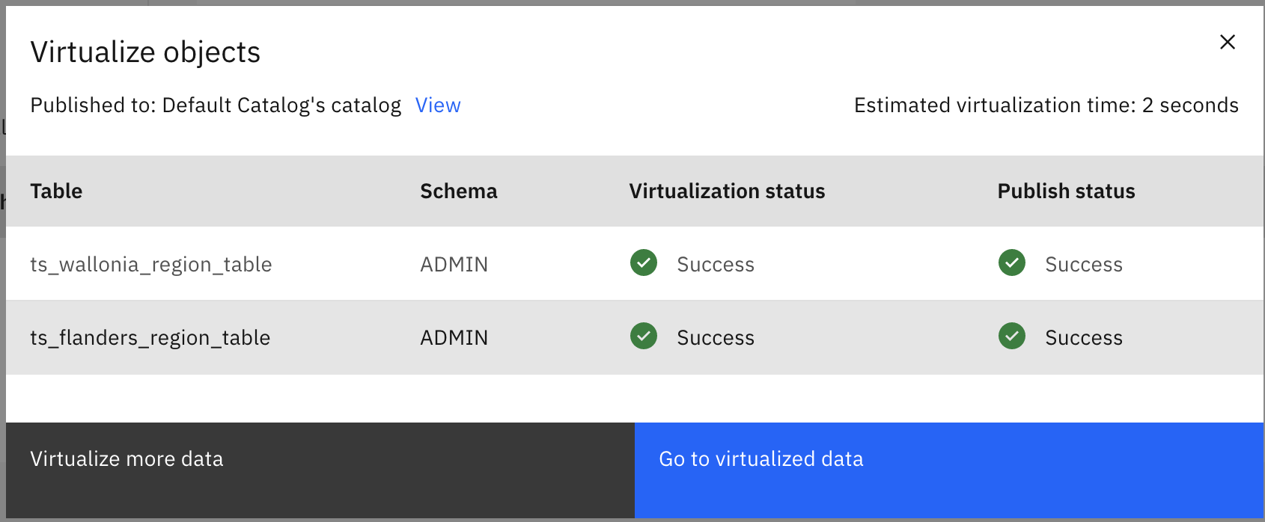Screen dimensions: 1265x522
Task: Click the Schema column header
Action: coord(459,191)
